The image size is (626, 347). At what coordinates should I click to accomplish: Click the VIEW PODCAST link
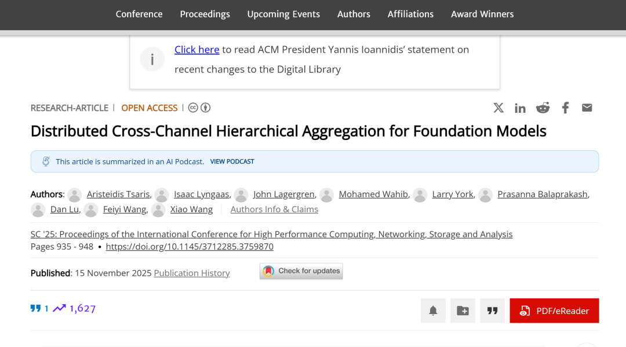(232, 161)
